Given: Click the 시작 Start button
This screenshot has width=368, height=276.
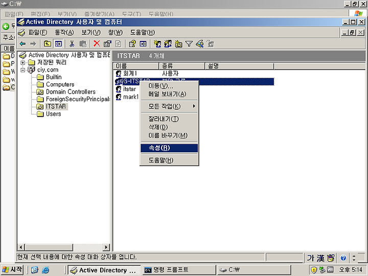Looking at the screenshot, I should click(x=12, y=270).
